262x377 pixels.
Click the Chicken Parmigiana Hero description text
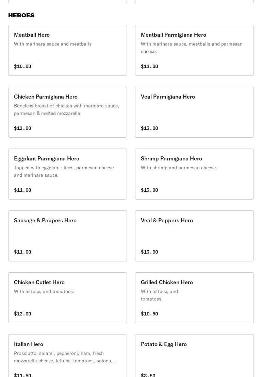tap(66, 109)
